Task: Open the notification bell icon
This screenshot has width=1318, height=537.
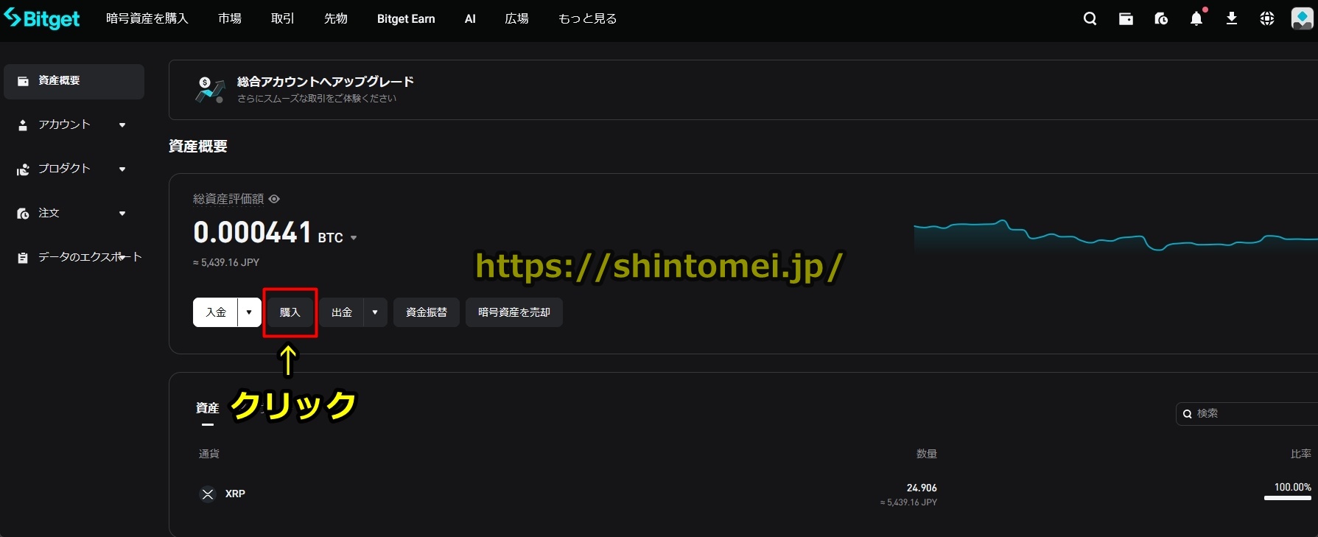Action: 1196,18
